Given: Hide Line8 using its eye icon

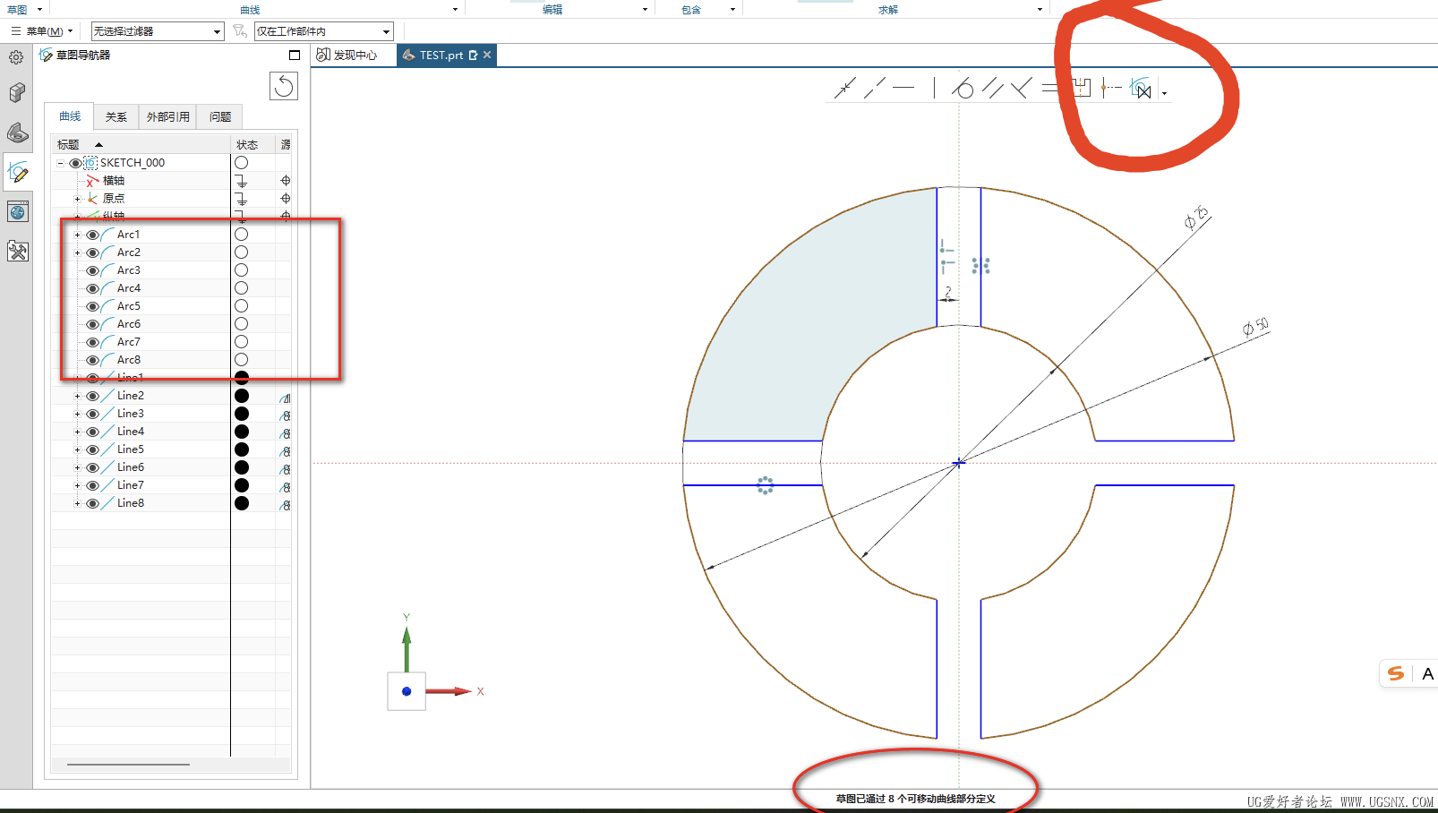Looking at the screenshot, I should click(92, 503).
